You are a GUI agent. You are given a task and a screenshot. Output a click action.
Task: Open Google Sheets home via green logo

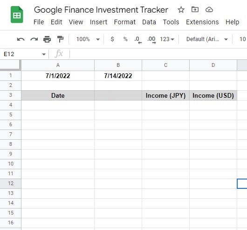pyautogui.click(x=17, y=14)
